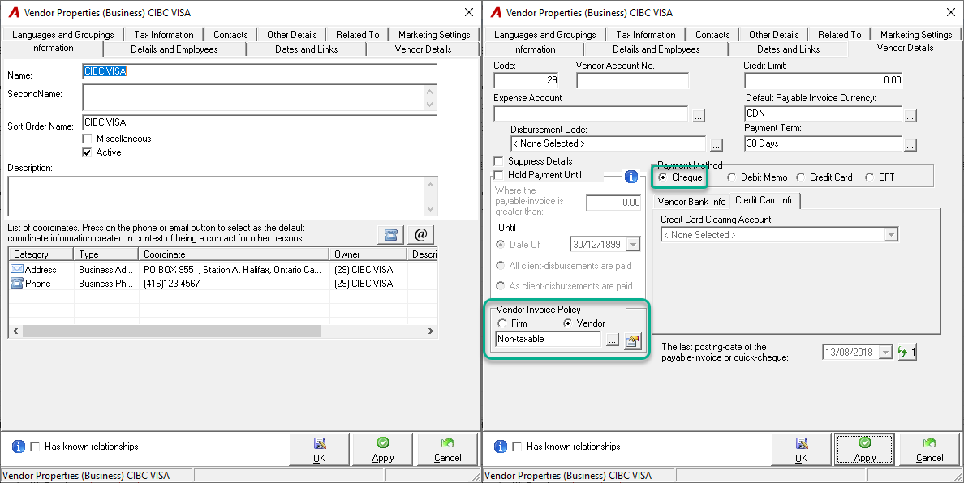Switch to Details and Employees tab in left dialog
This screenshot has width=964, height=483.
pos(174,49)
